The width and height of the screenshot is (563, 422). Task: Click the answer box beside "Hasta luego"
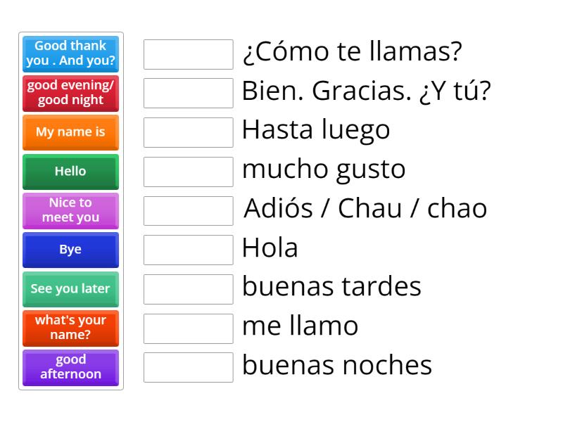[188, 132]
